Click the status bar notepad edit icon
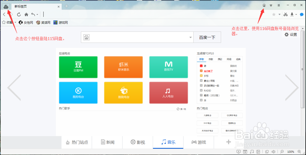This screenshot has width=306, height=155. point(258,152)
